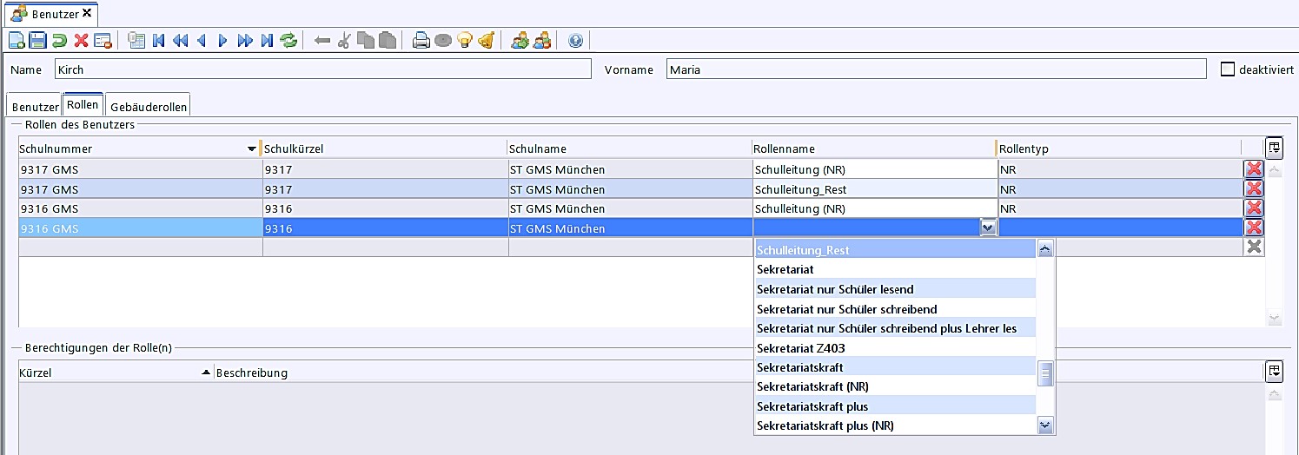This screenshot has height=455, width=1299.
Task: Open the list view table icon
Action: coord(136,40)
